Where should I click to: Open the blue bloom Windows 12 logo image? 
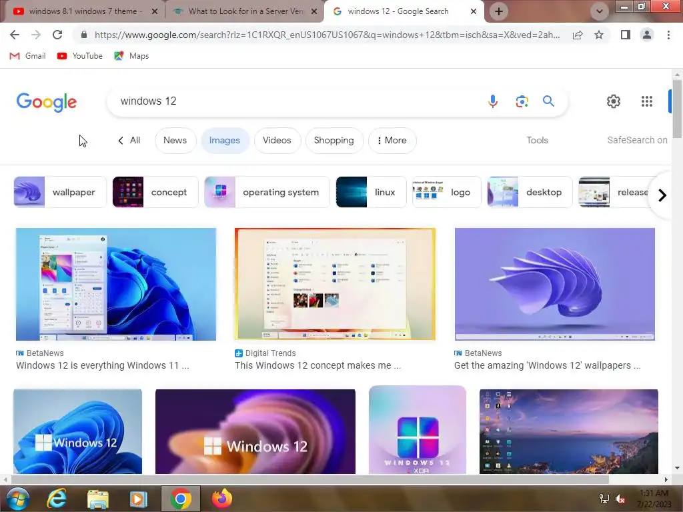click(77, 431)
